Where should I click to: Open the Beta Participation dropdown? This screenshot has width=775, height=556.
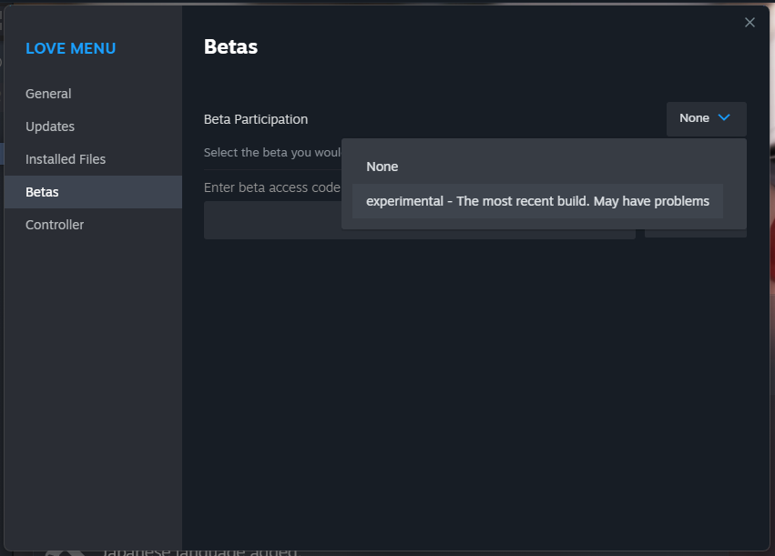[x=706, y=118]
